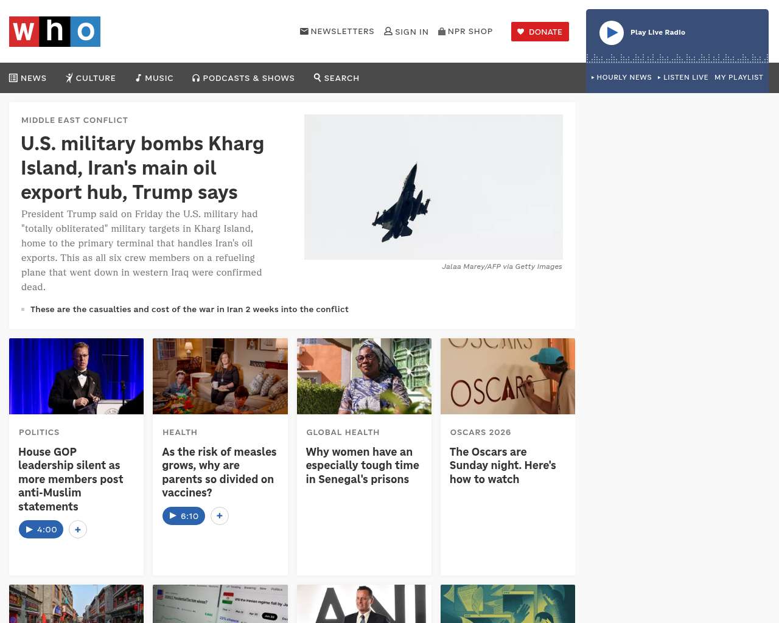Image resolution: width=779 pixels, height=623 pixels.
Task: Click the Oscars sign painter thumbnail
Action: 508,376
